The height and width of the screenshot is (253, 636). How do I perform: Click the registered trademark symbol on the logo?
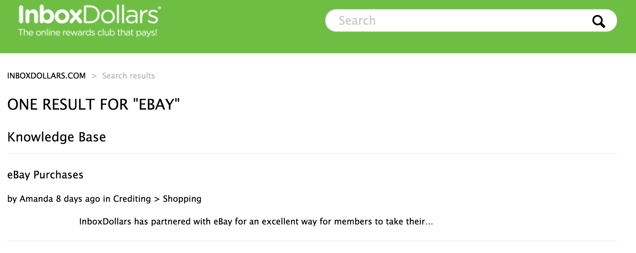tap(159, 8)
